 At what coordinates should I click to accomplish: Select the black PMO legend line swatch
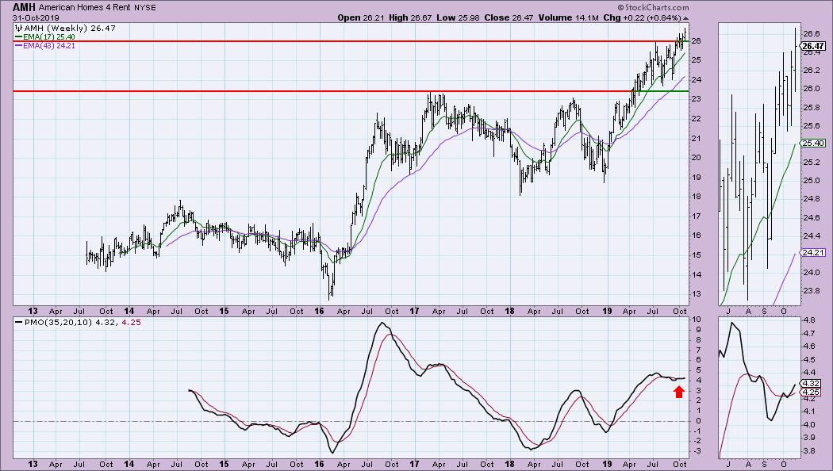pos(18,322)
